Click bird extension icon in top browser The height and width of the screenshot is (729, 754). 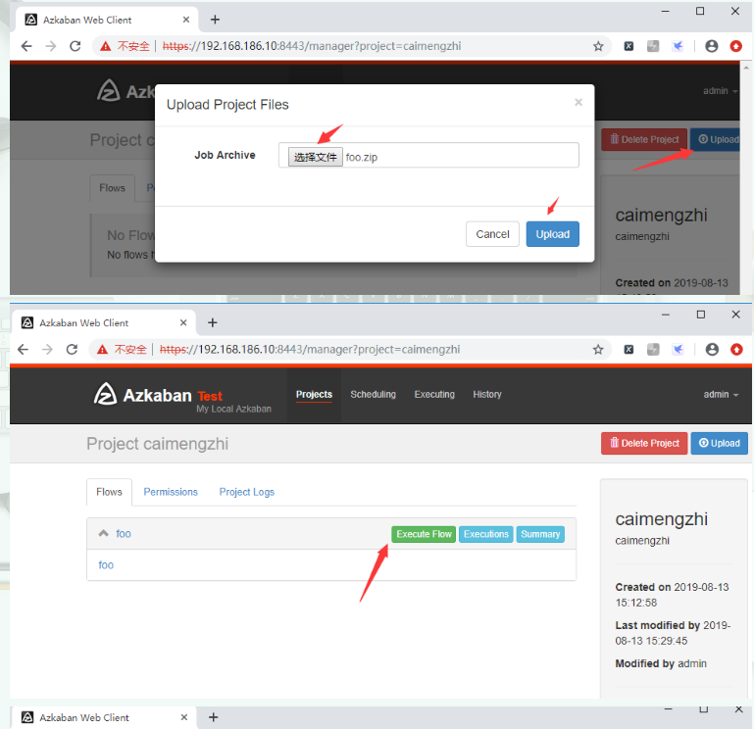click(678, 46)
